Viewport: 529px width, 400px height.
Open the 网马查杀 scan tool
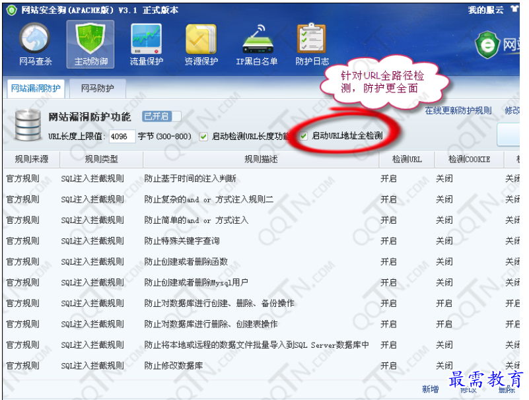pos(35,44)
